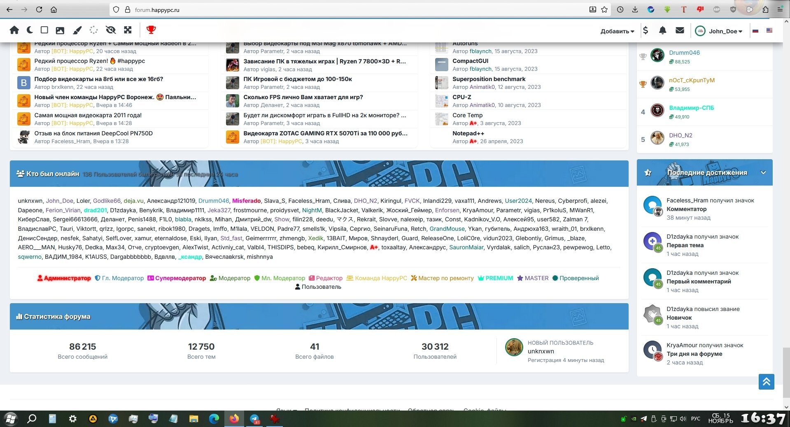790x427 pixels.
Task: Click the PREMIUM group legend label
Action: pos(499,278)
